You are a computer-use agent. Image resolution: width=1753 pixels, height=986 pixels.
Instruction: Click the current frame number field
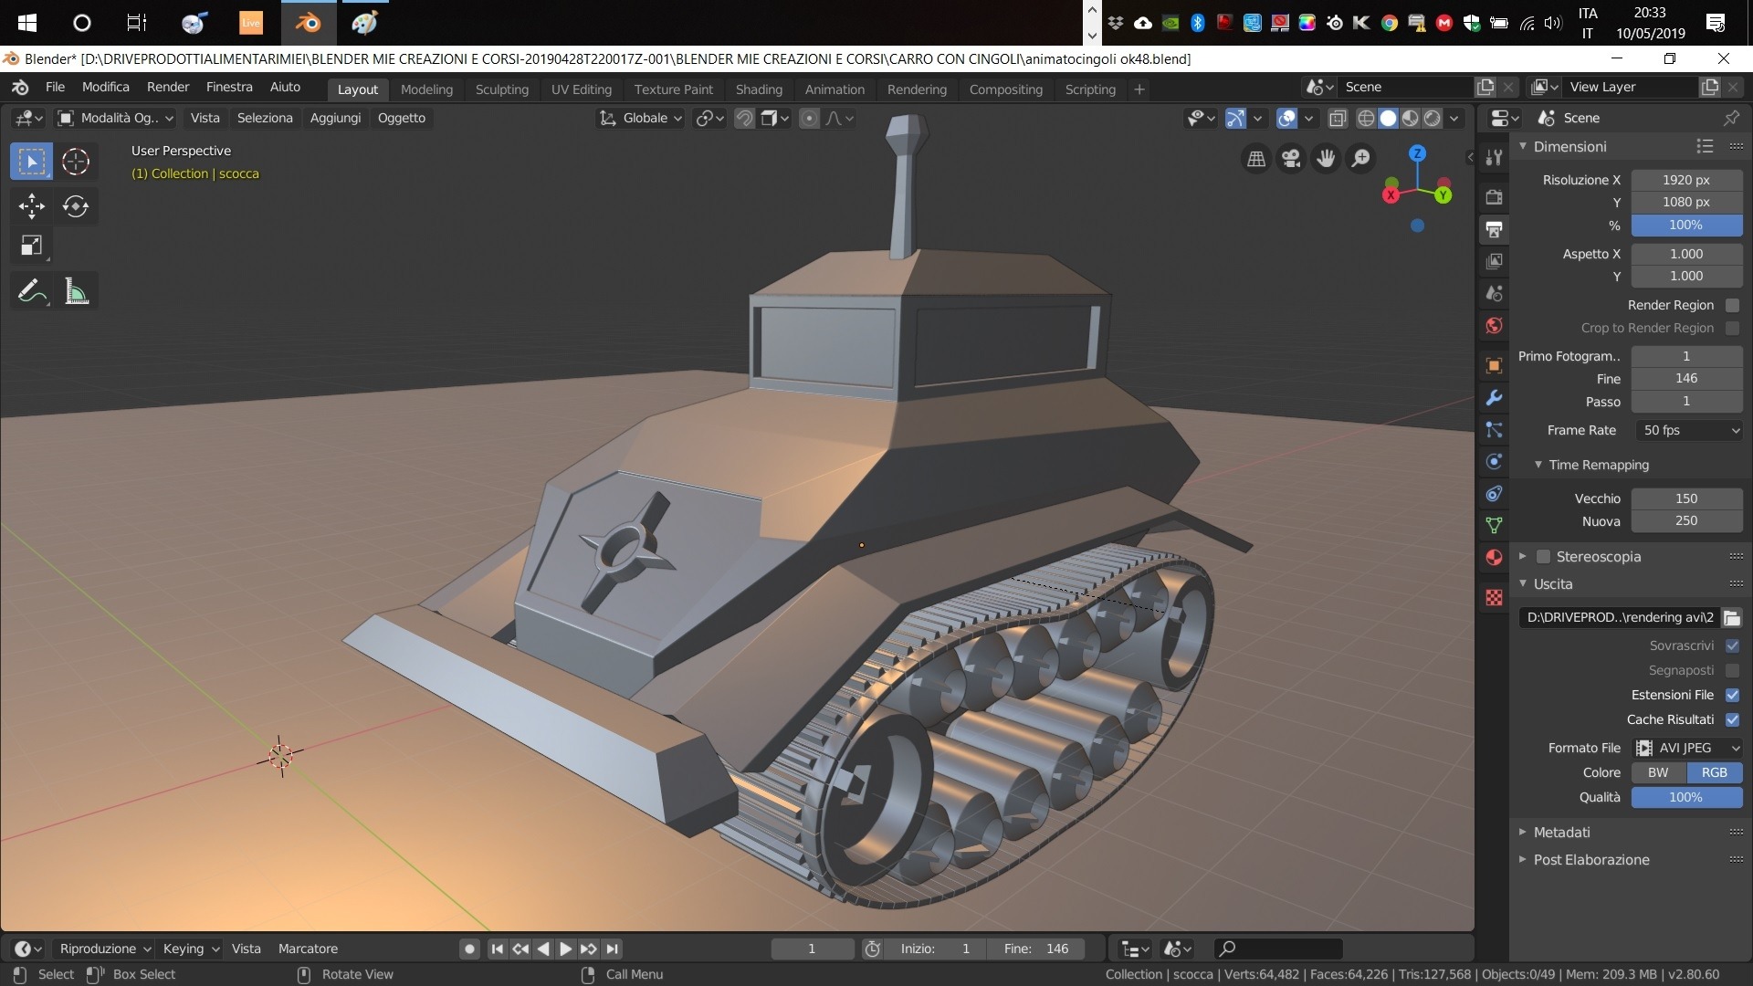[812, 949]
